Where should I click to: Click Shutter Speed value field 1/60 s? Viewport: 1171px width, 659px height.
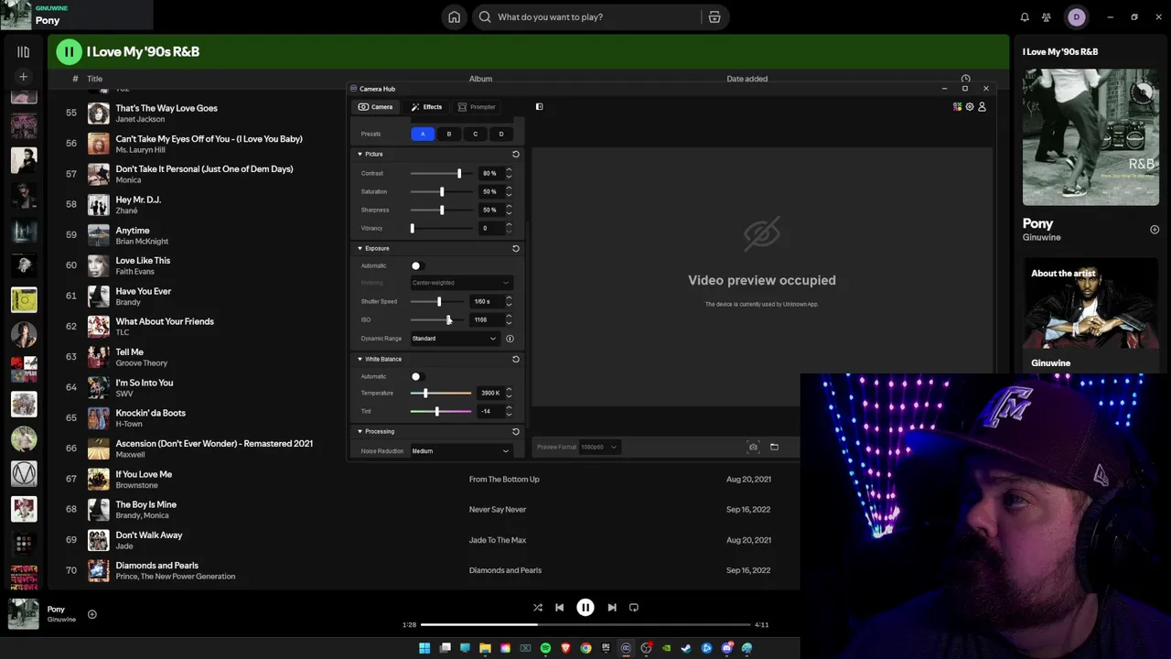488,301
